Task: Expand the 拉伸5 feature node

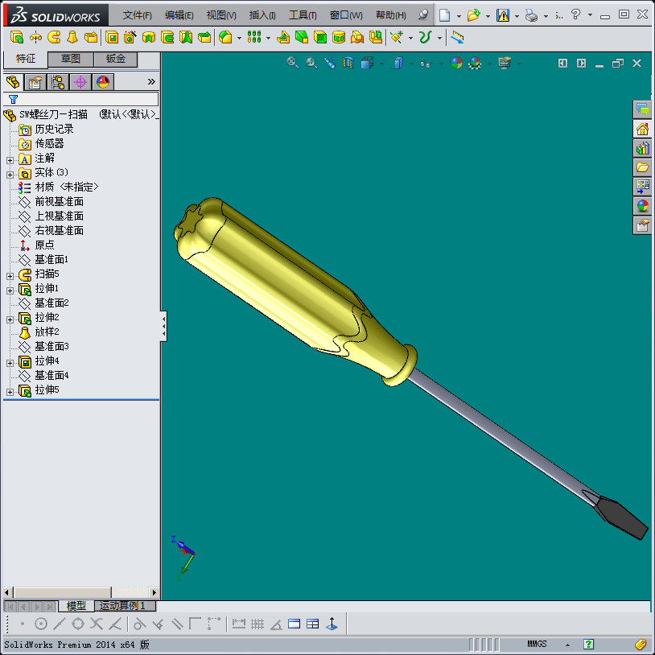Action: point(10,392)
